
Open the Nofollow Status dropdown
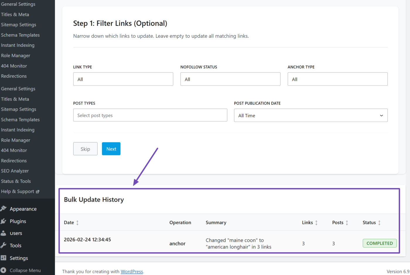[230, 79]
